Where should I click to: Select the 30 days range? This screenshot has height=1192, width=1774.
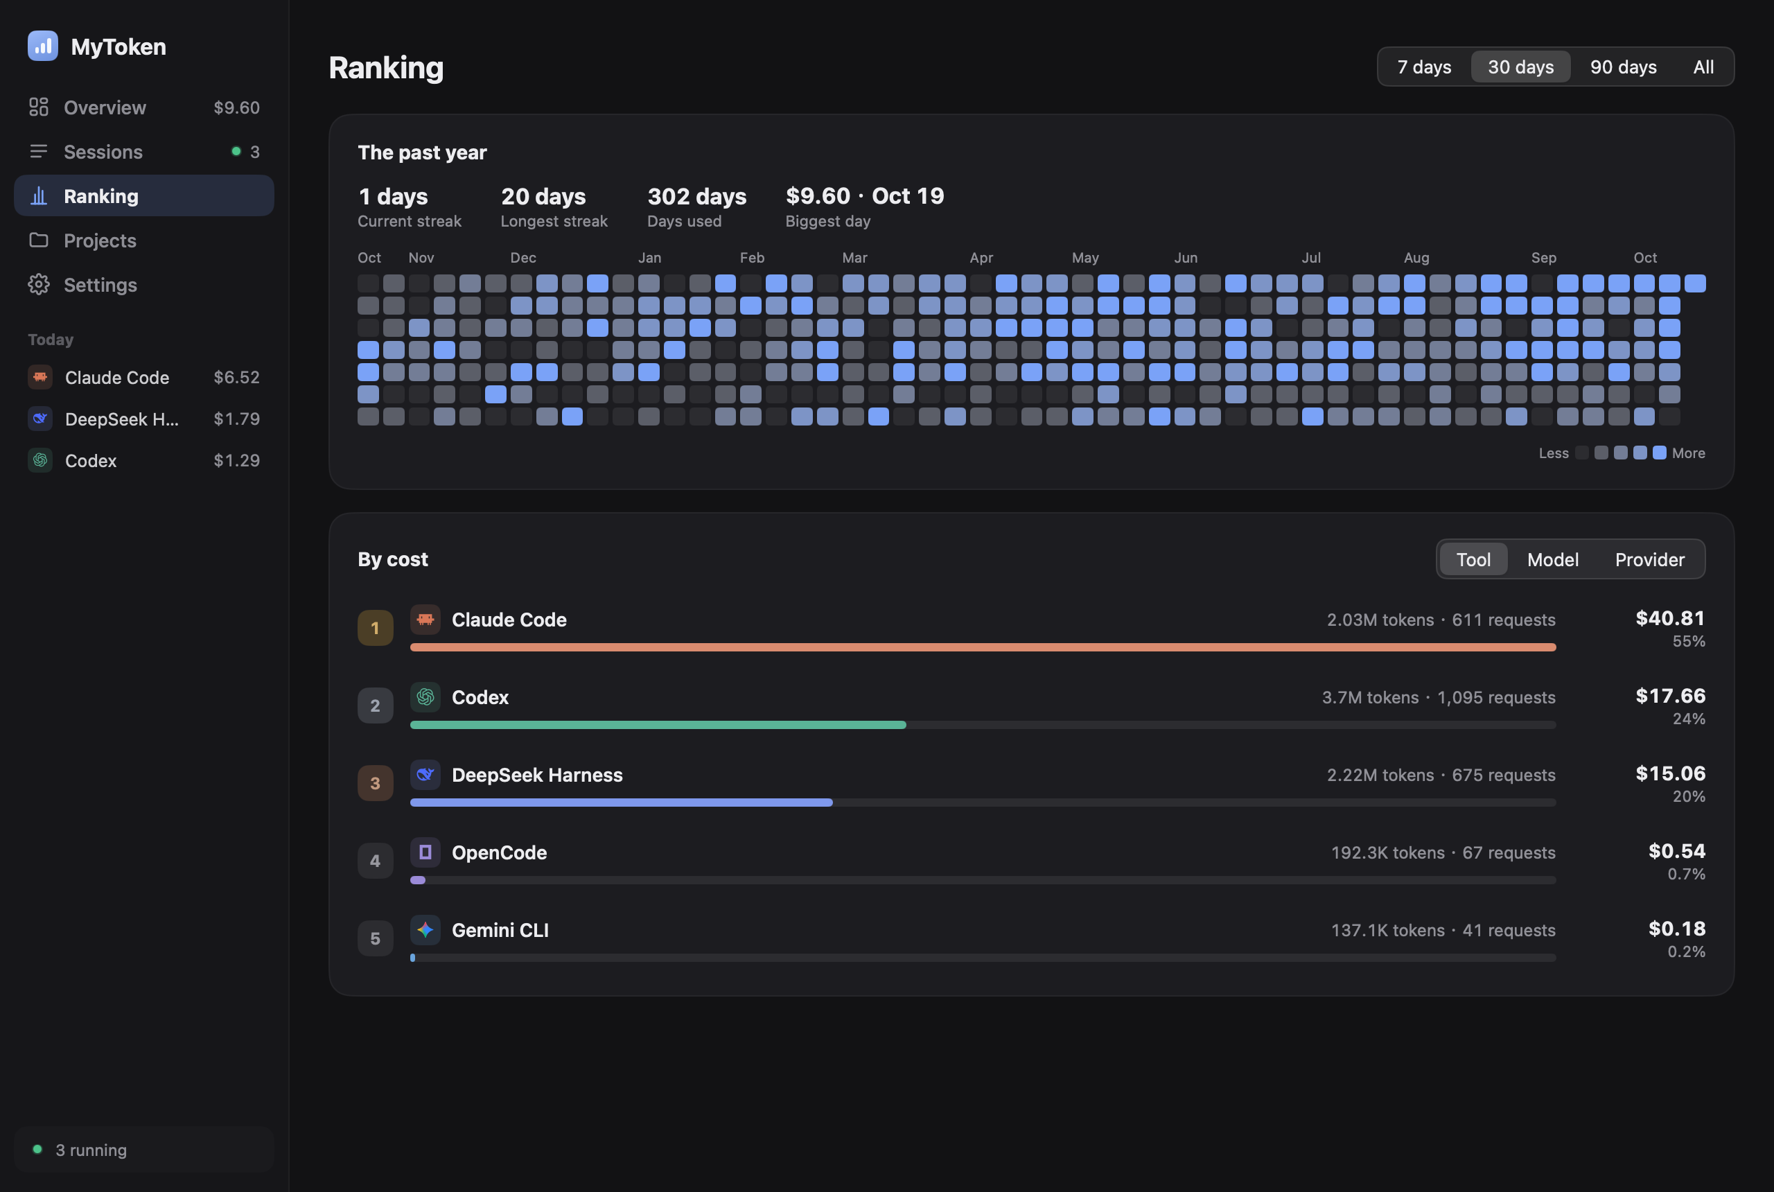1521,67
